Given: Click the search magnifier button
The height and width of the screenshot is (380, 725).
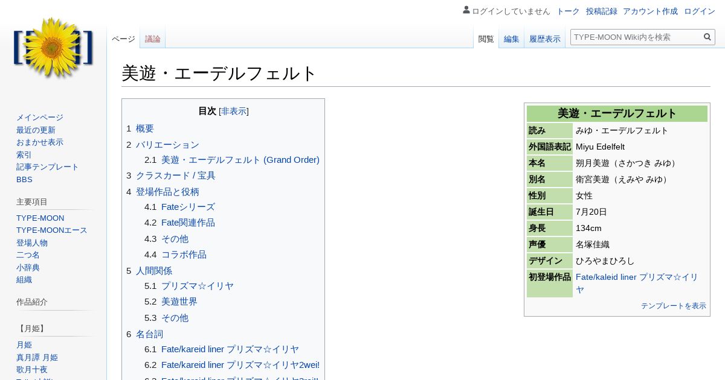Looking at the screenshot, I should [x=707, y=37].
